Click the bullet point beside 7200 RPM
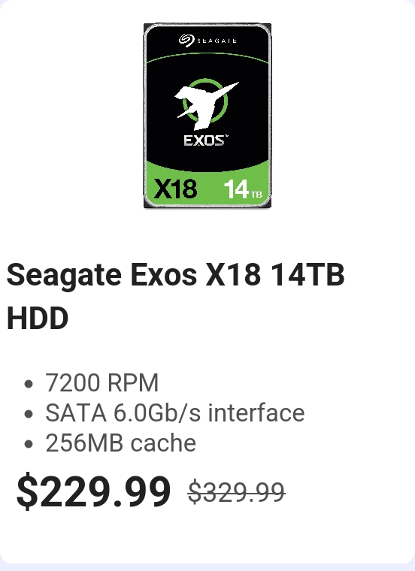Image resolution: width=415 pixels, height=571 pixels. point(29,384)
